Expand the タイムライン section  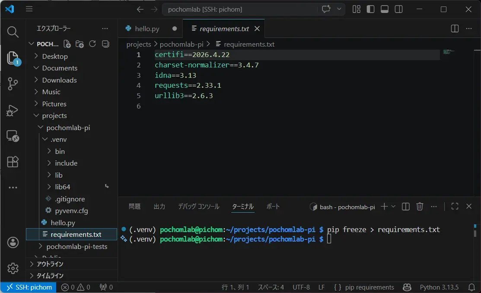[x=50, y=276]
